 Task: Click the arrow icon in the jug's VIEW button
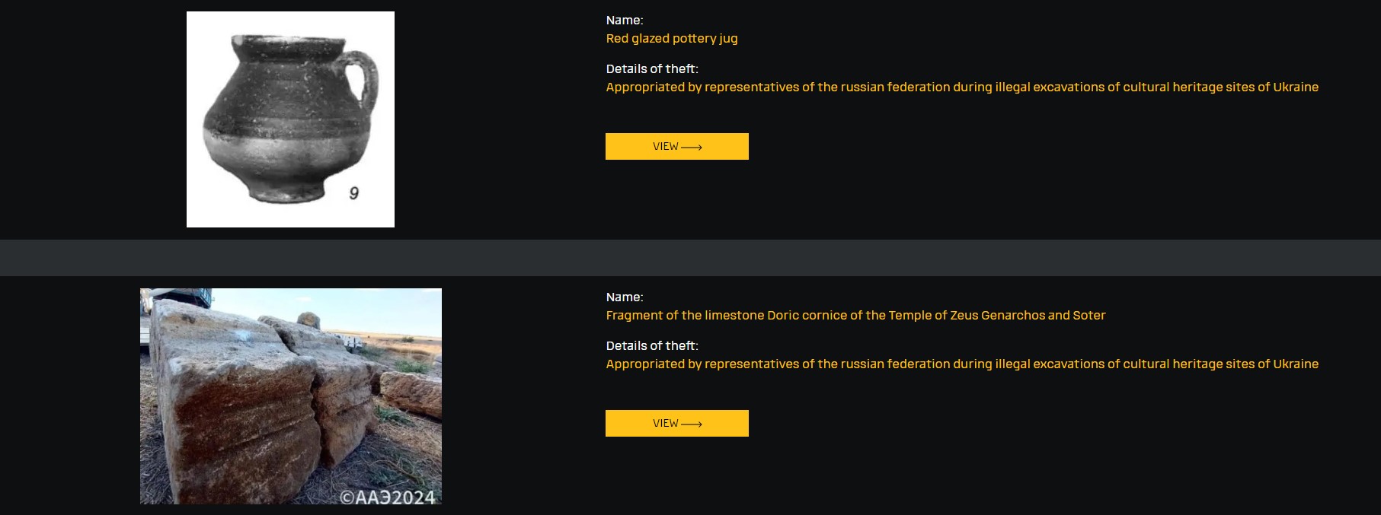click(x=692, y=147)
